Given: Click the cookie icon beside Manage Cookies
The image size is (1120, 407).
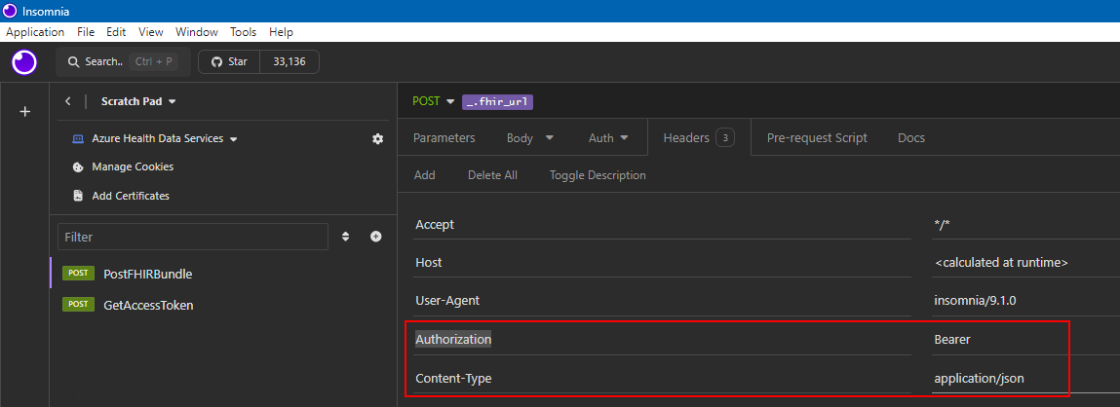Looking at the screenshot, I should [x=79, y=167].
